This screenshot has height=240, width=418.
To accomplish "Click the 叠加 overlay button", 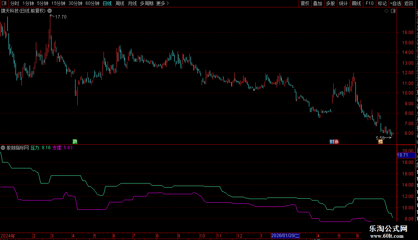I will click(x=317, y=3).
